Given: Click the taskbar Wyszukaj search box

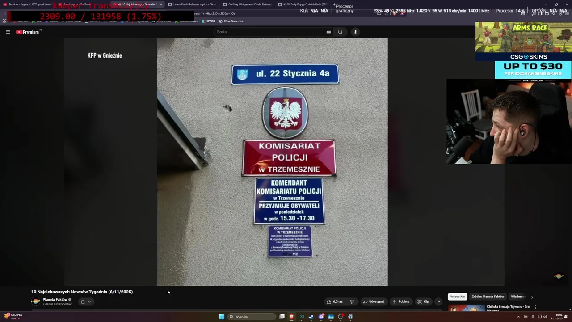Looking at the screenshot, I should pyautogui.click(x=252, y=317).
